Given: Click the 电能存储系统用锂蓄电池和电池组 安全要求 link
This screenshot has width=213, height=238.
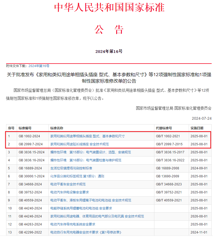Looking at the screenshot, I should coord(81,208).
